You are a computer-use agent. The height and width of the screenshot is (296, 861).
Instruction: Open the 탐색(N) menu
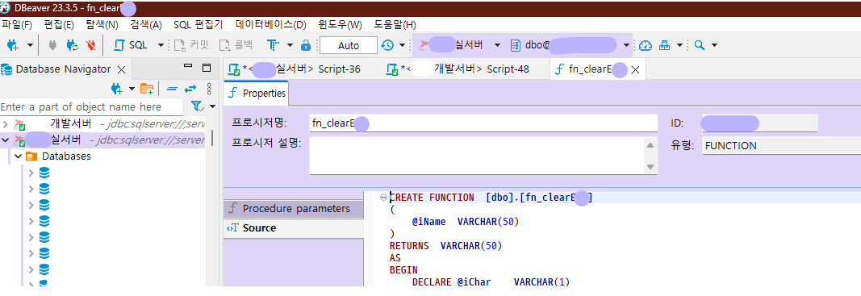(x=102, y=25)
